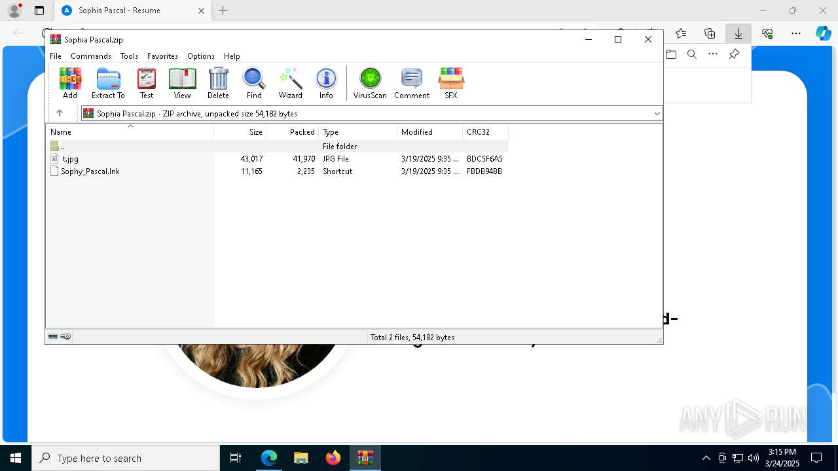Expand the archive path dropdown

657,114
